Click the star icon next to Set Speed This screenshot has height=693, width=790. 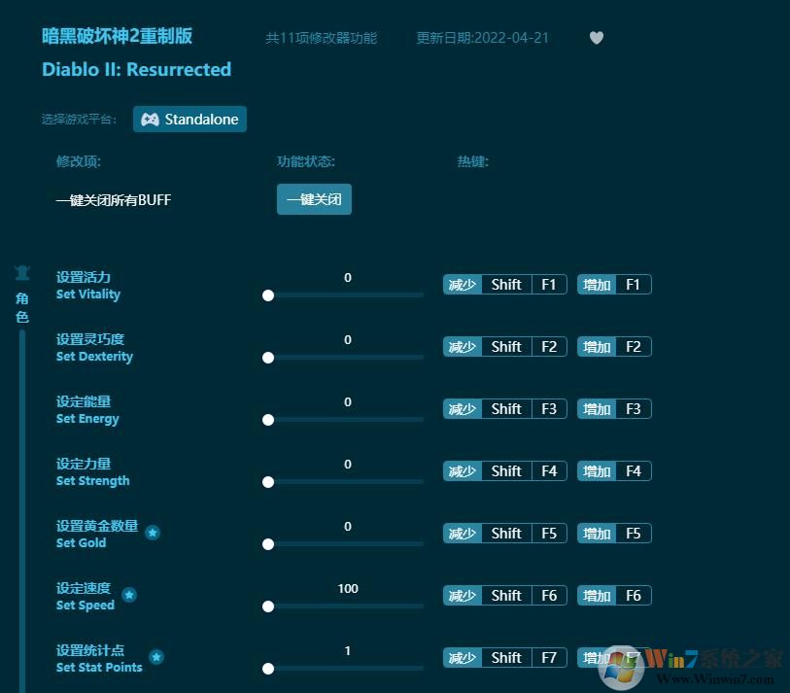129,595
